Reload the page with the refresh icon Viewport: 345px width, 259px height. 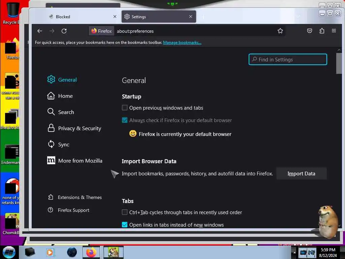(64, 31)
